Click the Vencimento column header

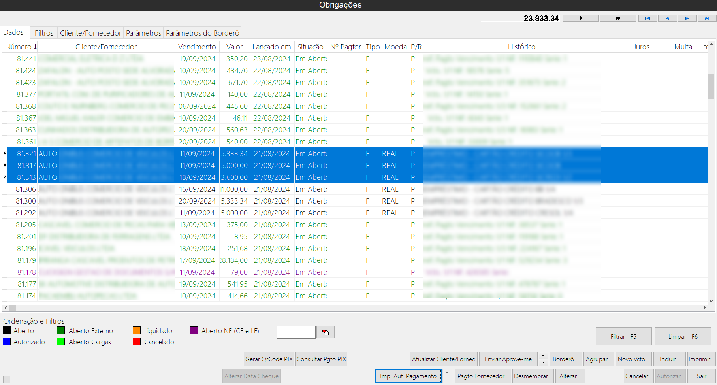(x=197, y=47)
